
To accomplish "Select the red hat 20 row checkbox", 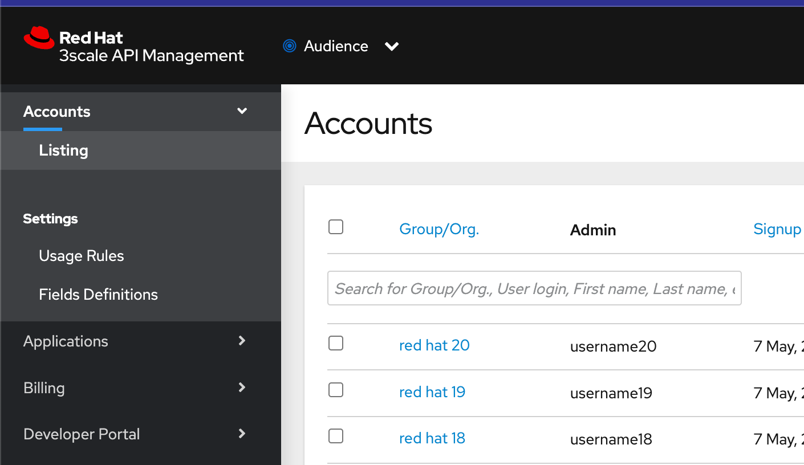I will (x=336, y=343).
